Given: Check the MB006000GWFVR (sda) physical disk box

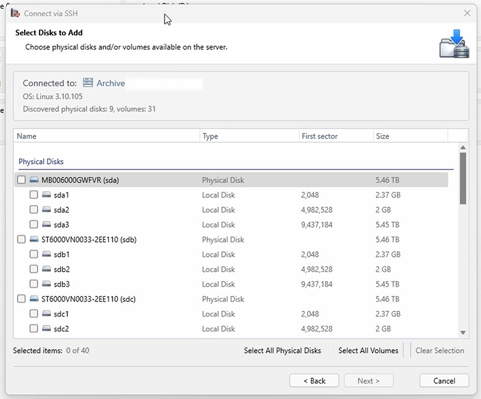Looking at the screenshot, I should [x=22, y=180].
